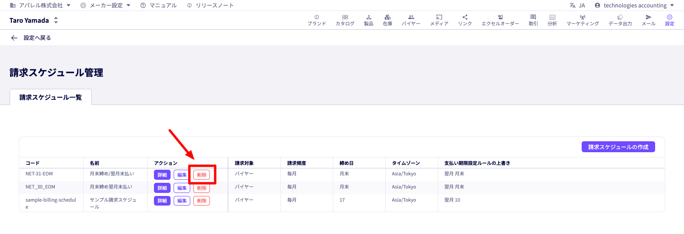Open the 製品 hanger icon

pyautogui.click(x=369, y=17)
